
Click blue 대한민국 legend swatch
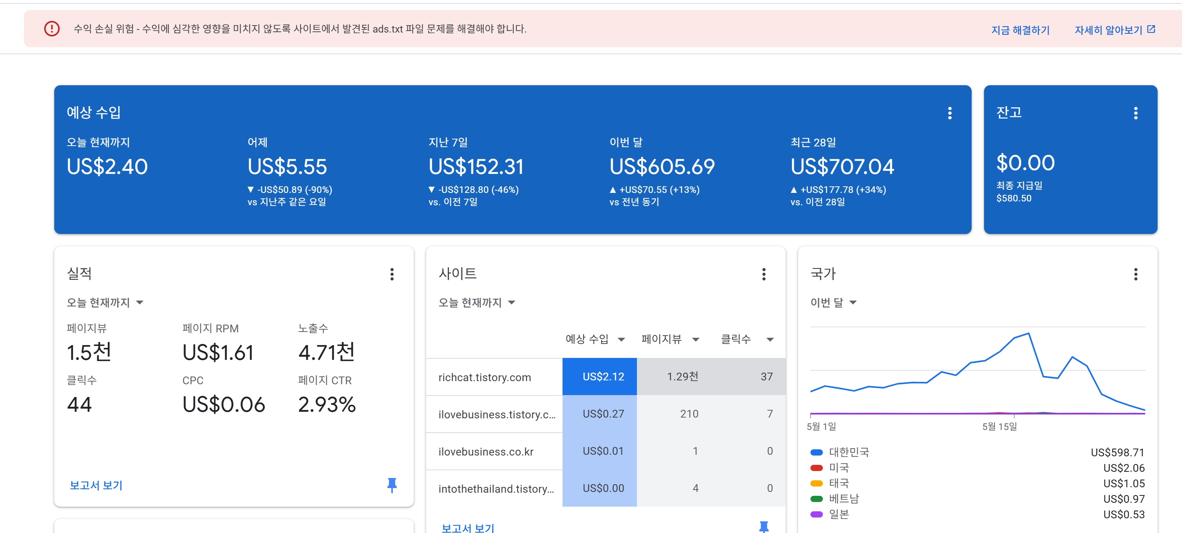(x=816, y=452)
